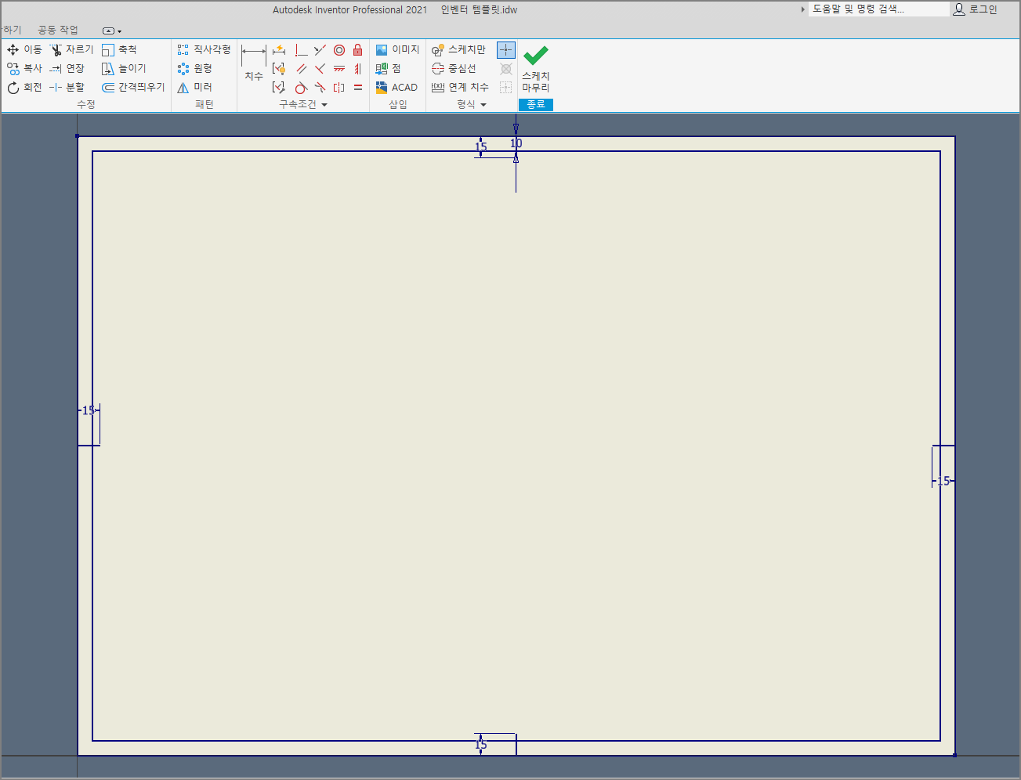Click the show constraints icon
The height and width of the screenshot is (780, 1021).
[x=279, y=69]
